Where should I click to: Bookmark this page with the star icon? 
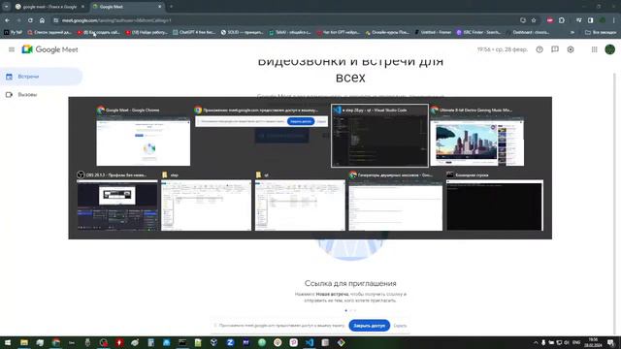(534, 20)
